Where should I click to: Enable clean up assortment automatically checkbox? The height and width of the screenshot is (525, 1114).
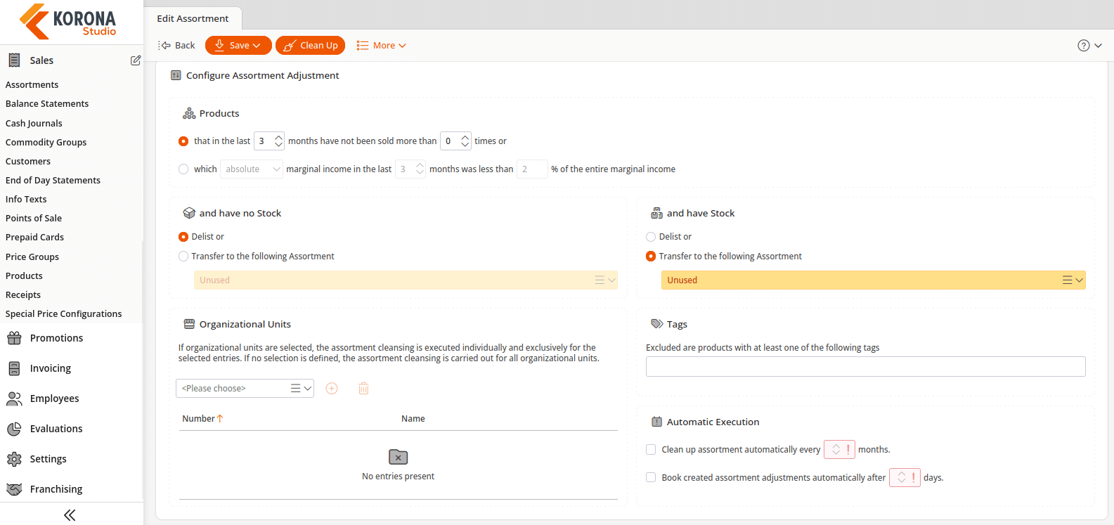(651, 450)
